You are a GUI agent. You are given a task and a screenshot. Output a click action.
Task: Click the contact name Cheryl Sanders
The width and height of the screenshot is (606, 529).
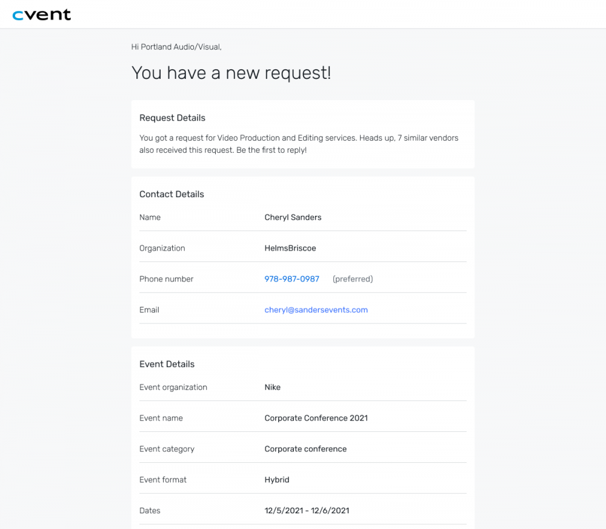[x=293, y=217]
